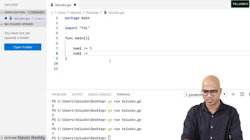The image size is (250, 140).
Task: Click the closing brace on line 9
Action: (66, 59)
